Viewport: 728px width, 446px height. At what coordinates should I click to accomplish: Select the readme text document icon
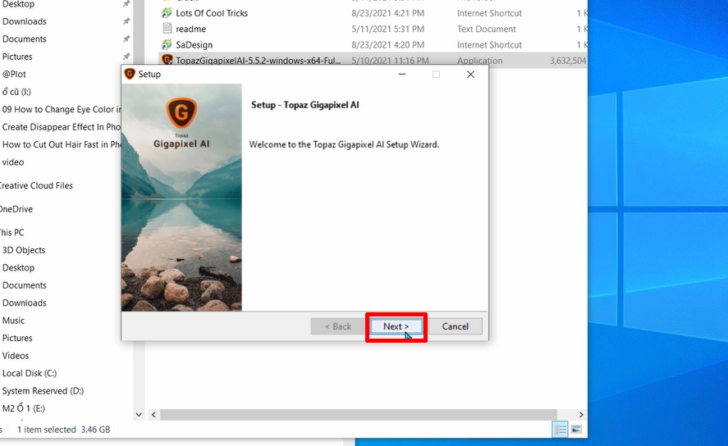[x=167, y=29]
